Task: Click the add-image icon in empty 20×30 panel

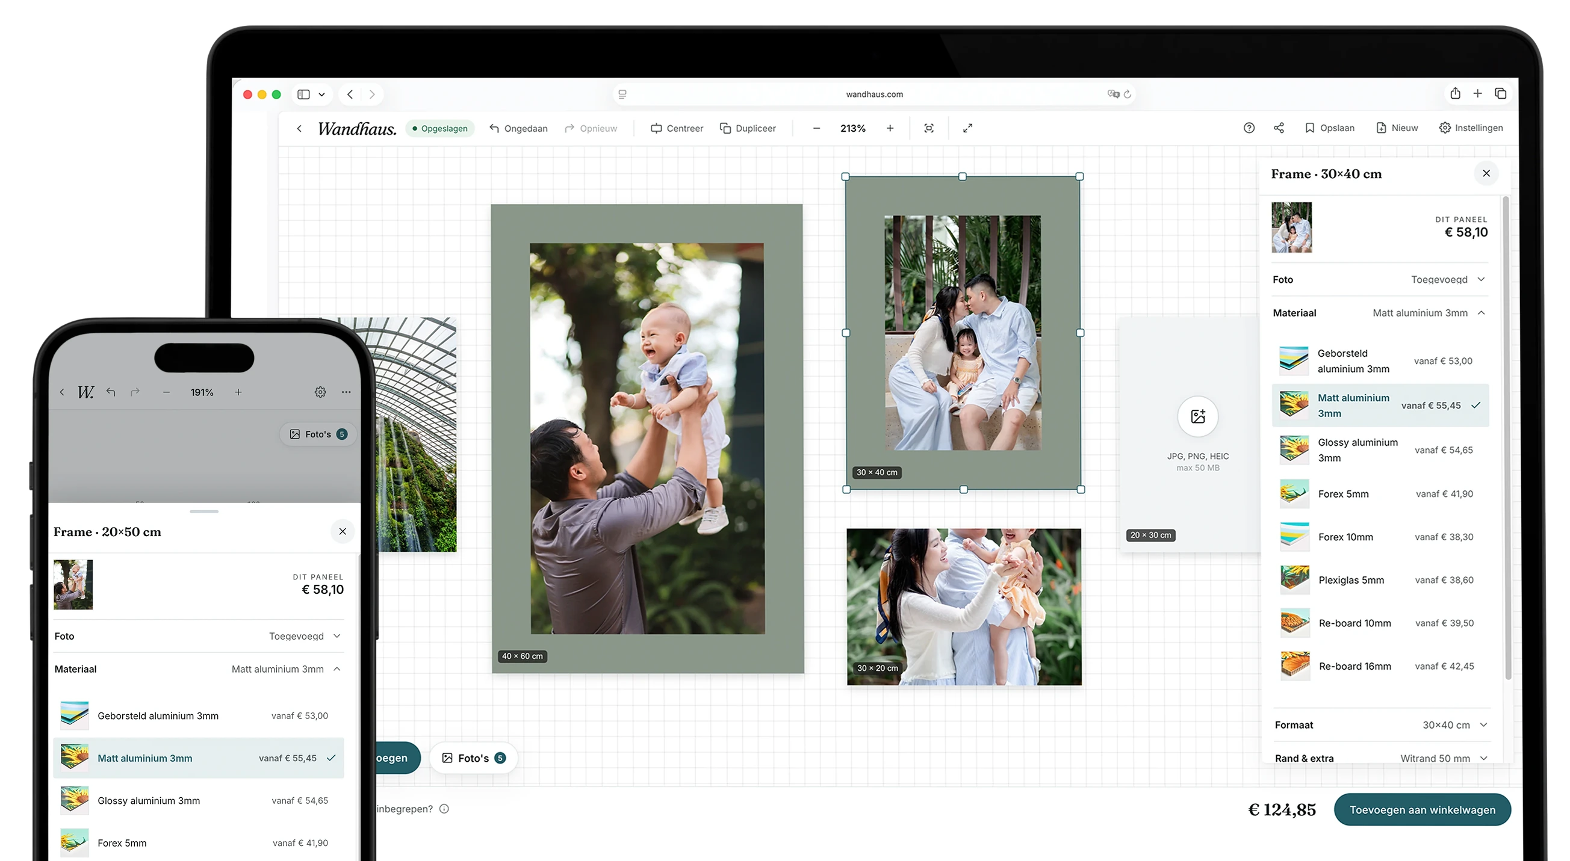Action: (x=1197, y=417)
